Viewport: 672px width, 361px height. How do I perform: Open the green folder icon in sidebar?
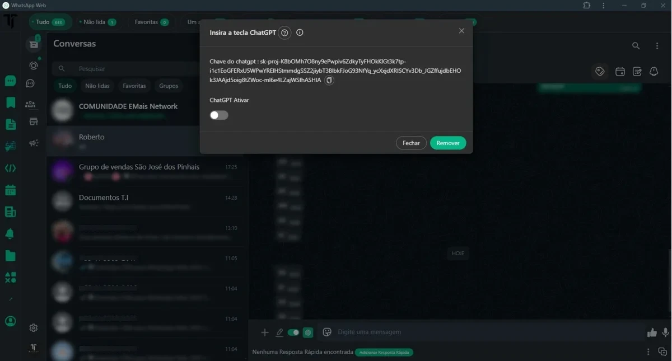pyautogui.click(x=10, y=256)
